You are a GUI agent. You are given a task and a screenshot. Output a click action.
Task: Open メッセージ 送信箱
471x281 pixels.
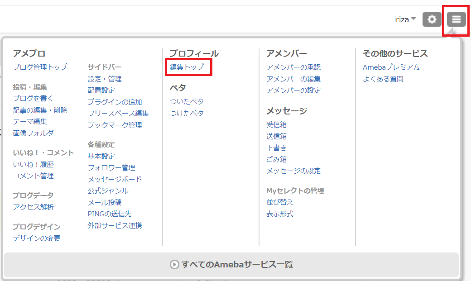276,136
